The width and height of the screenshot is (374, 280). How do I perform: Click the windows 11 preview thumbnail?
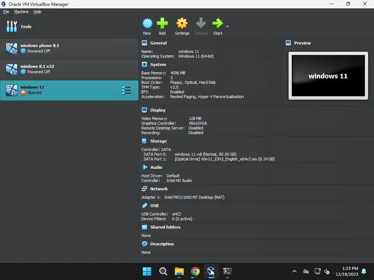pos(328,76)
